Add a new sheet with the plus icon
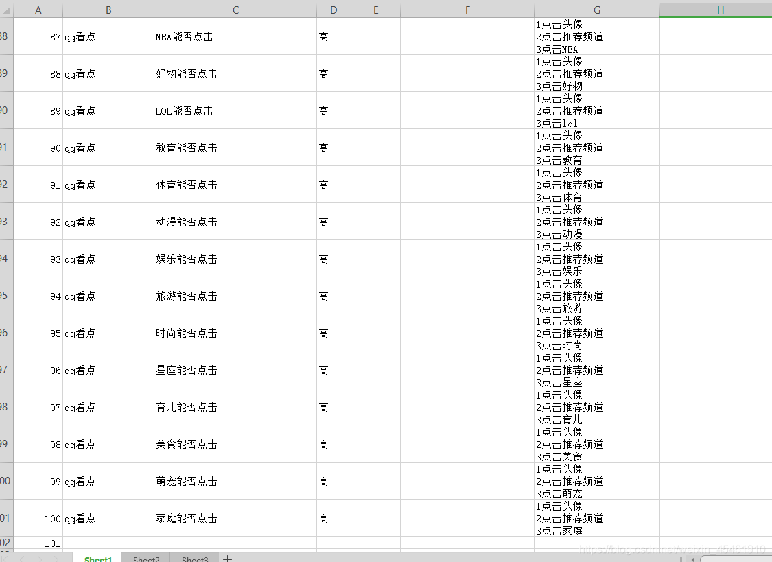This screenshot has width=772, height=562. click(x=227, y=559)
